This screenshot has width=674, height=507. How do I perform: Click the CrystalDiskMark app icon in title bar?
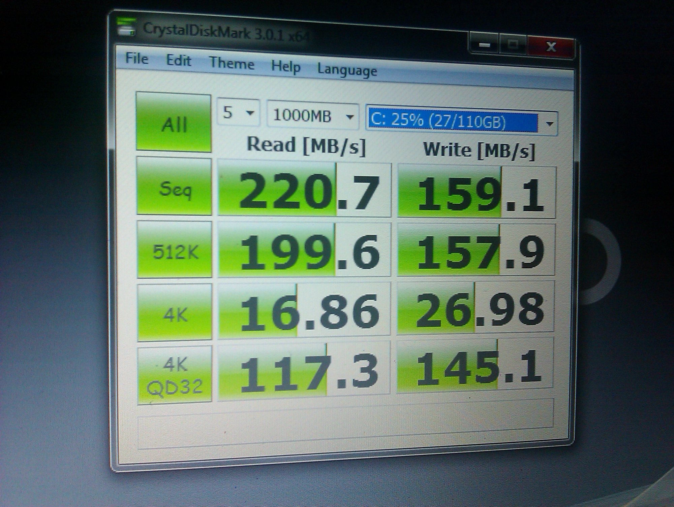[x=126, y=27]
